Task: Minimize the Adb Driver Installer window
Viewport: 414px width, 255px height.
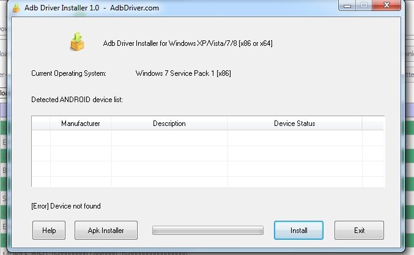Action: tap(350, 6)
